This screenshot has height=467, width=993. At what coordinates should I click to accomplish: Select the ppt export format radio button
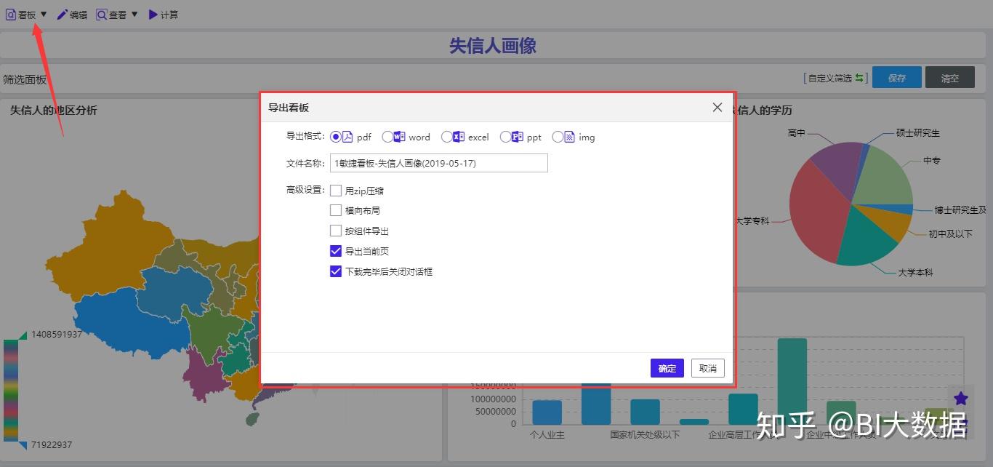(x=506, y=137)
